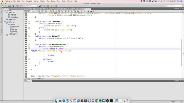The height and width of the screenshot is (103, 184).
Task: Open the default configuration dropdown
Action: coord(31,6)
